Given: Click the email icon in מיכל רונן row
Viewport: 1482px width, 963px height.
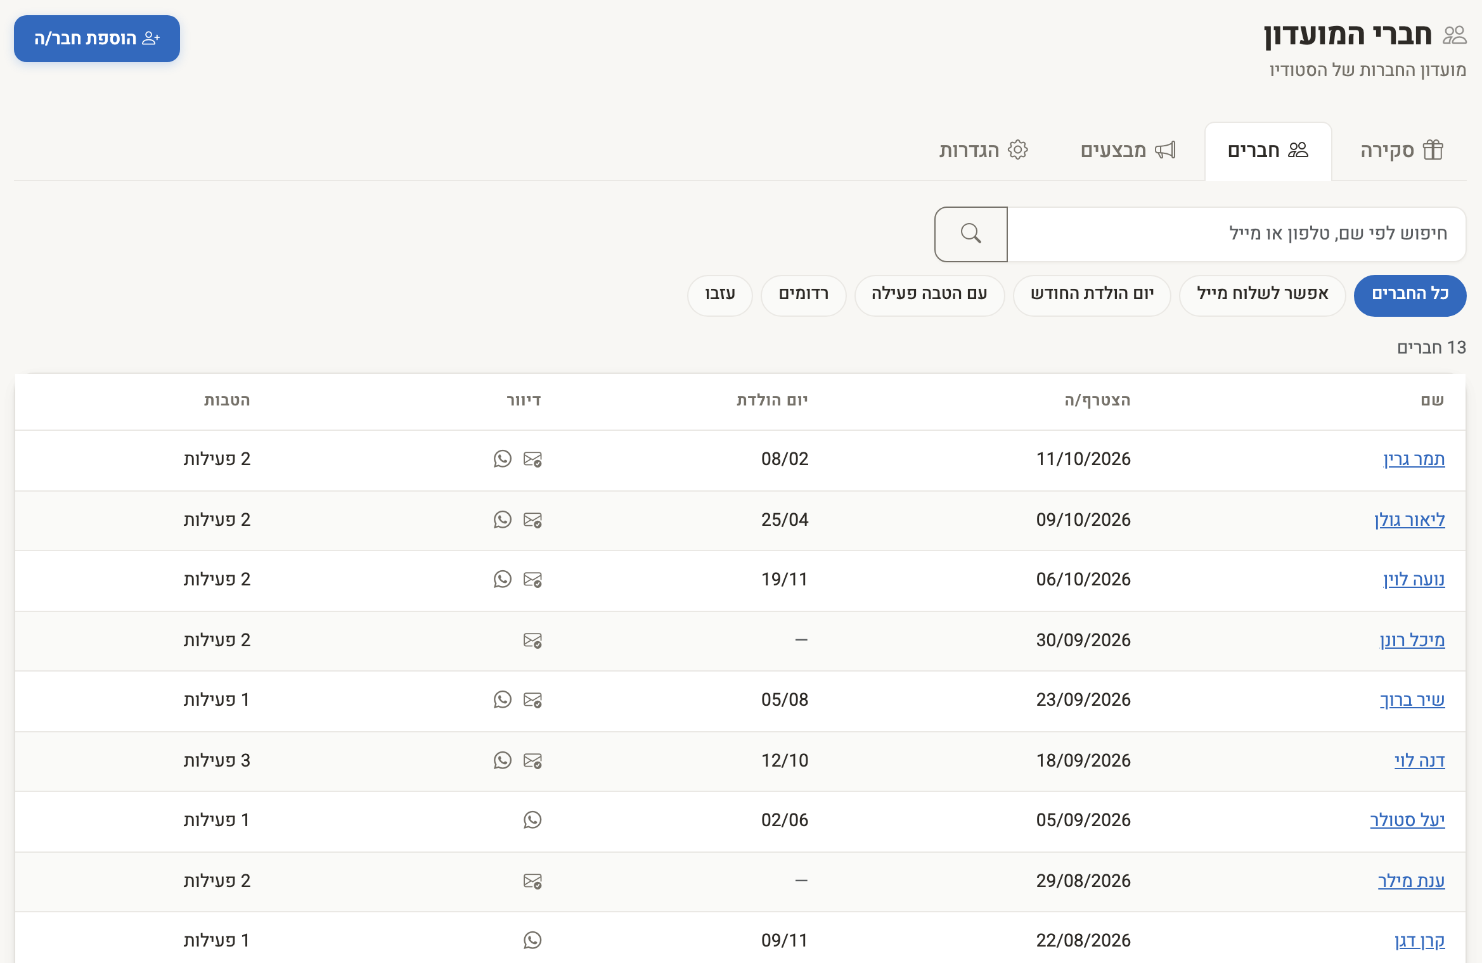Looking at the screenshot, I should (532, 640).
